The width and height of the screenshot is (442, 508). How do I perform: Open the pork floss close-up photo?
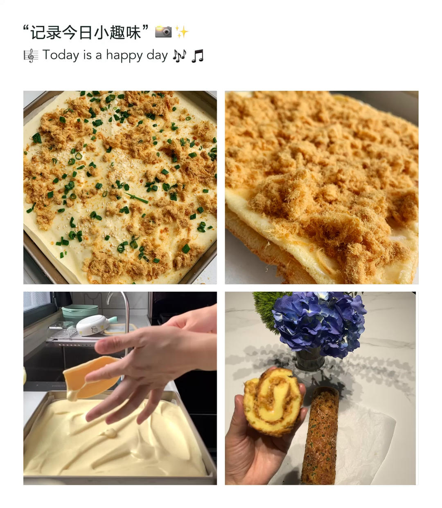tap(322, 187)
